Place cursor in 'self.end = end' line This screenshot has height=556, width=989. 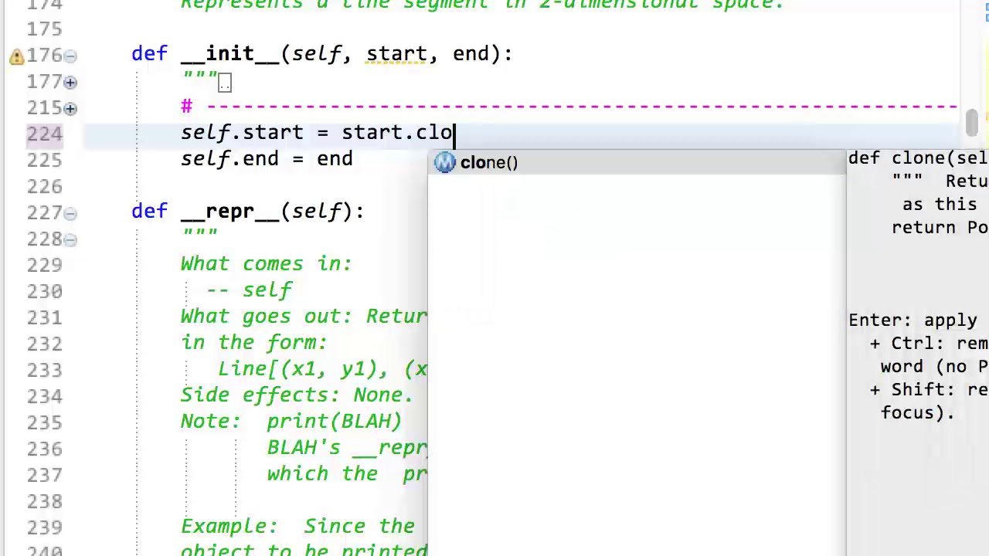[267, 159]
